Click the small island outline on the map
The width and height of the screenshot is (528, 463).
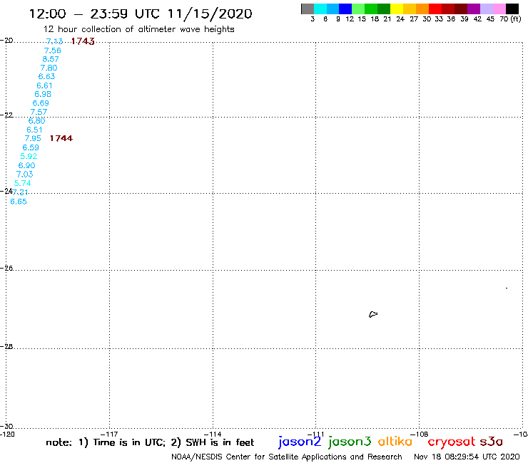point(373,314)
